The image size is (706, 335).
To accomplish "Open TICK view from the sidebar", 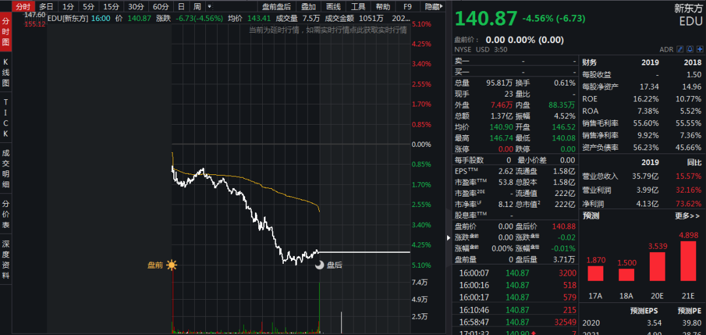I will [6, 118].
